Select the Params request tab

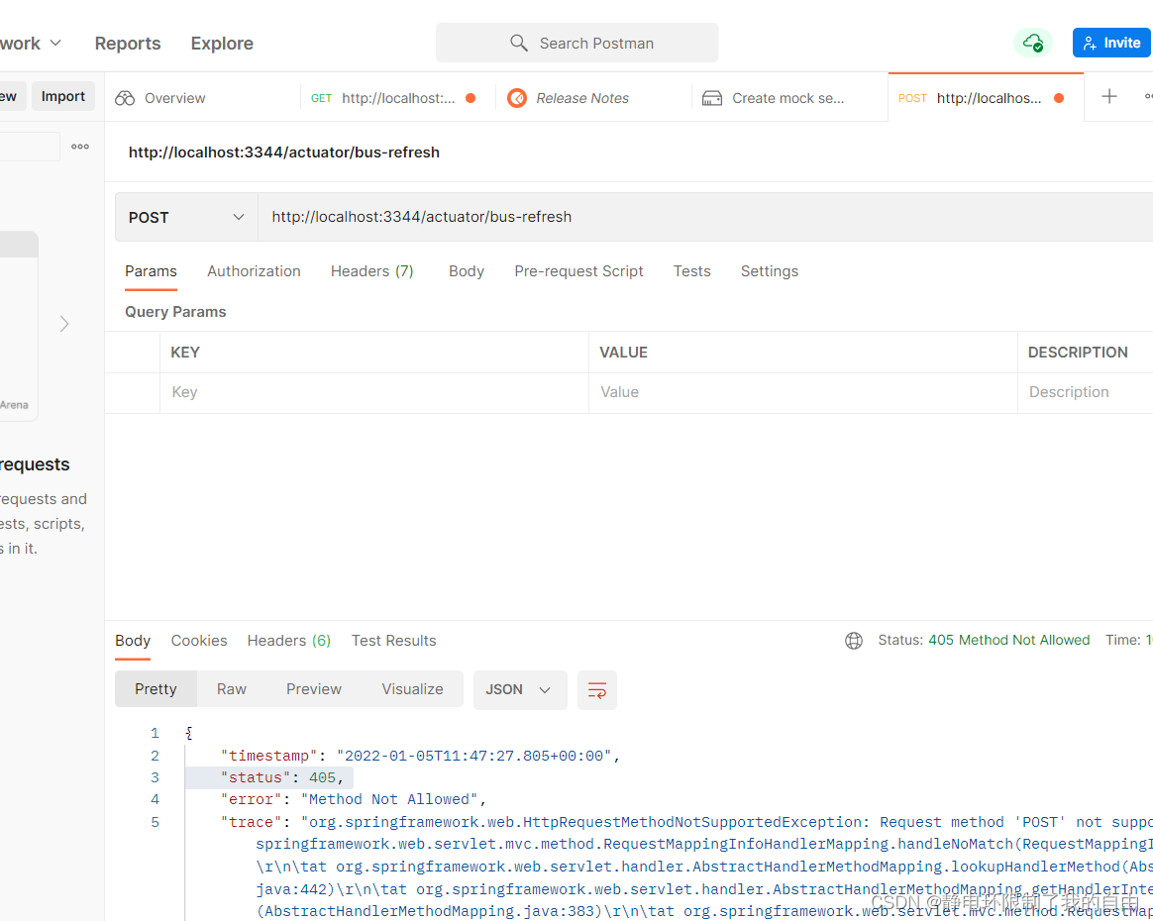(x=151, y=271)
